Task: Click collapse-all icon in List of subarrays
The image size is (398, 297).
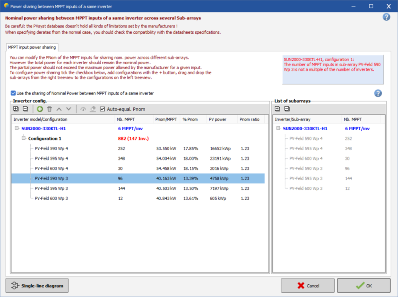Action: (x=287, y=109)
